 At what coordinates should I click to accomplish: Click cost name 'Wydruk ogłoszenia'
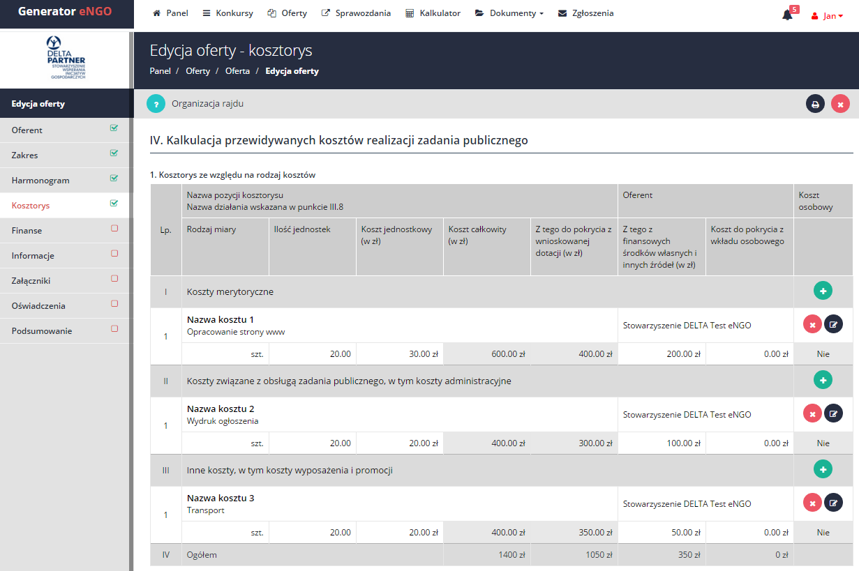[x=223, y=421]
